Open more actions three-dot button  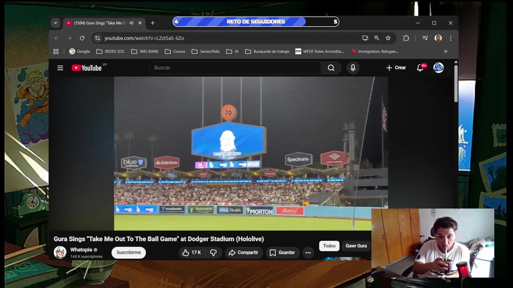pos(308,252)
